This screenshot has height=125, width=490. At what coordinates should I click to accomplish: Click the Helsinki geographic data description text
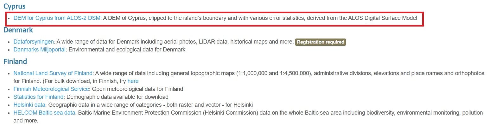[151, 105]
